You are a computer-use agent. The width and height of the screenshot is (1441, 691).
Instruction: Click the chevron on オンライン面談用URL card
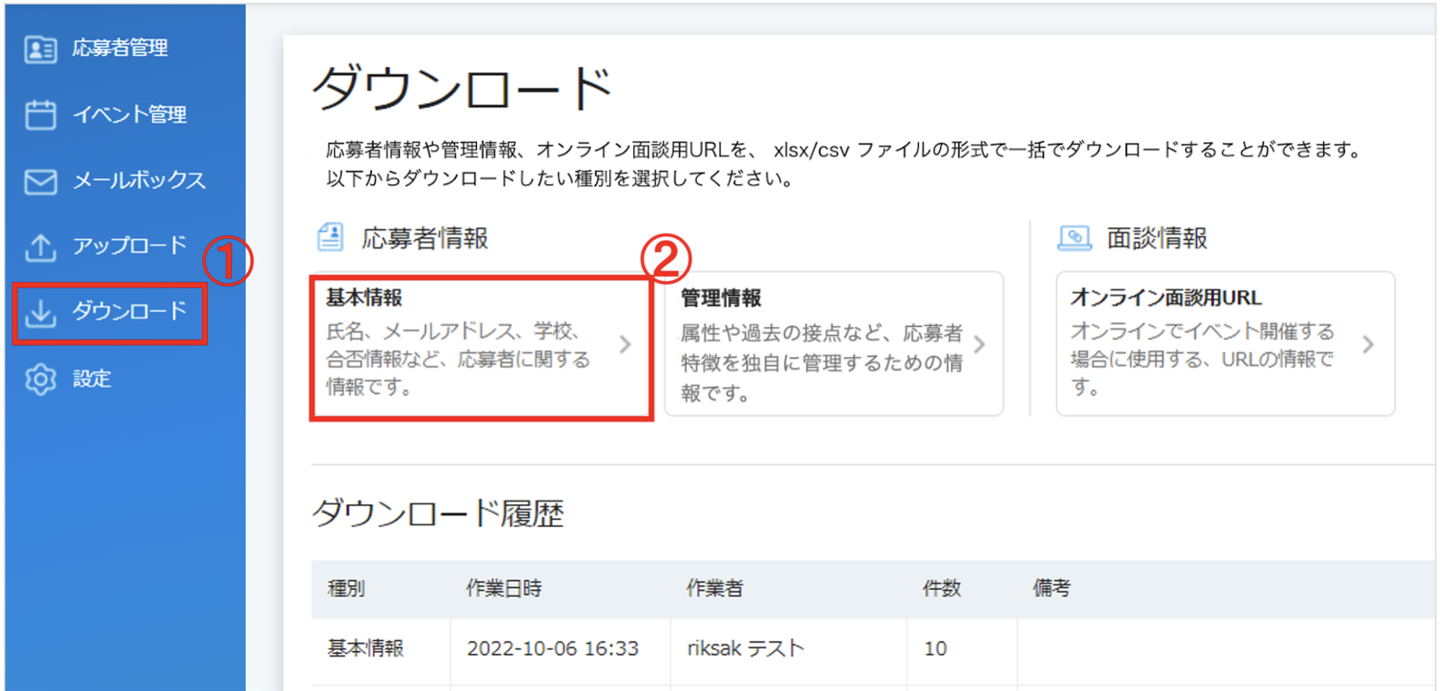pos(1368,345)
